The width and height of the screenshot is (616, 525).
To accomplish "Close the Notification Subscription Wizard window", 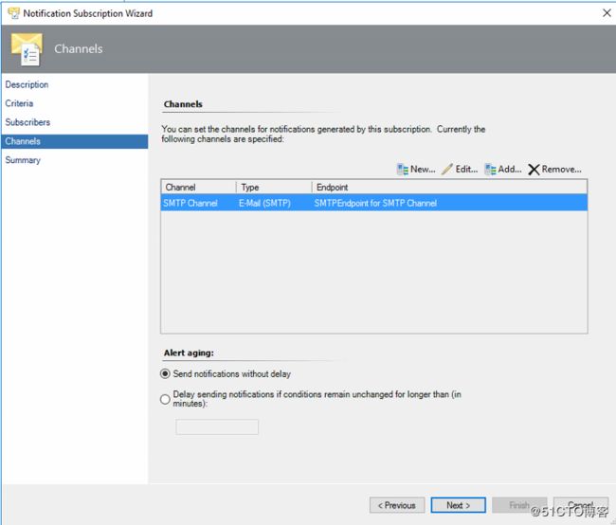I will [x=607, y=13].
